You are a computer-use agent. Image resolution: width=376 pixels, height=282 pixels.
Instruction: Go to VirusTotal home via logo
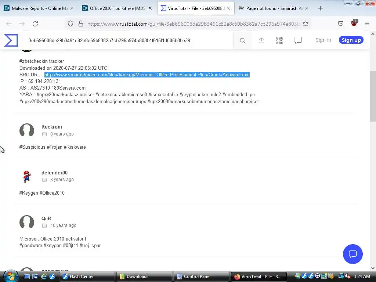point(11,40)
